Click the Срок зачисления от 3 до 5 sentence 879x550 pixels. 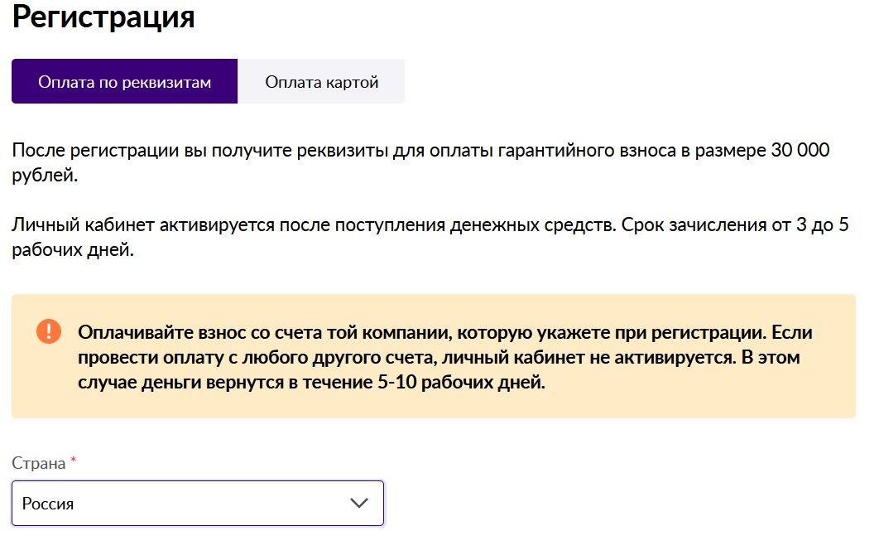tap(735, 224)
